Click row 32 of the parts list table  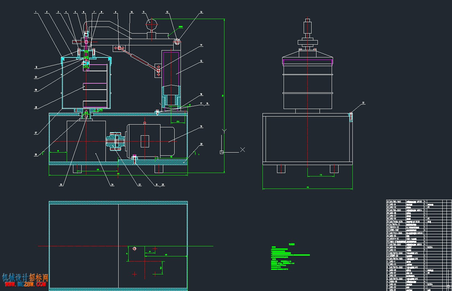(419, 201)
